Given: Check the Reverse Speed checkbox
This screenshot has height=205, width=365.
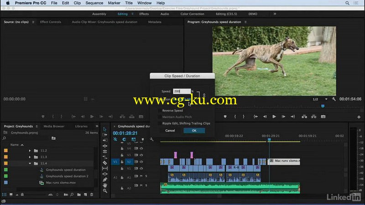Looking at the screenshot, I should [159, 111].
